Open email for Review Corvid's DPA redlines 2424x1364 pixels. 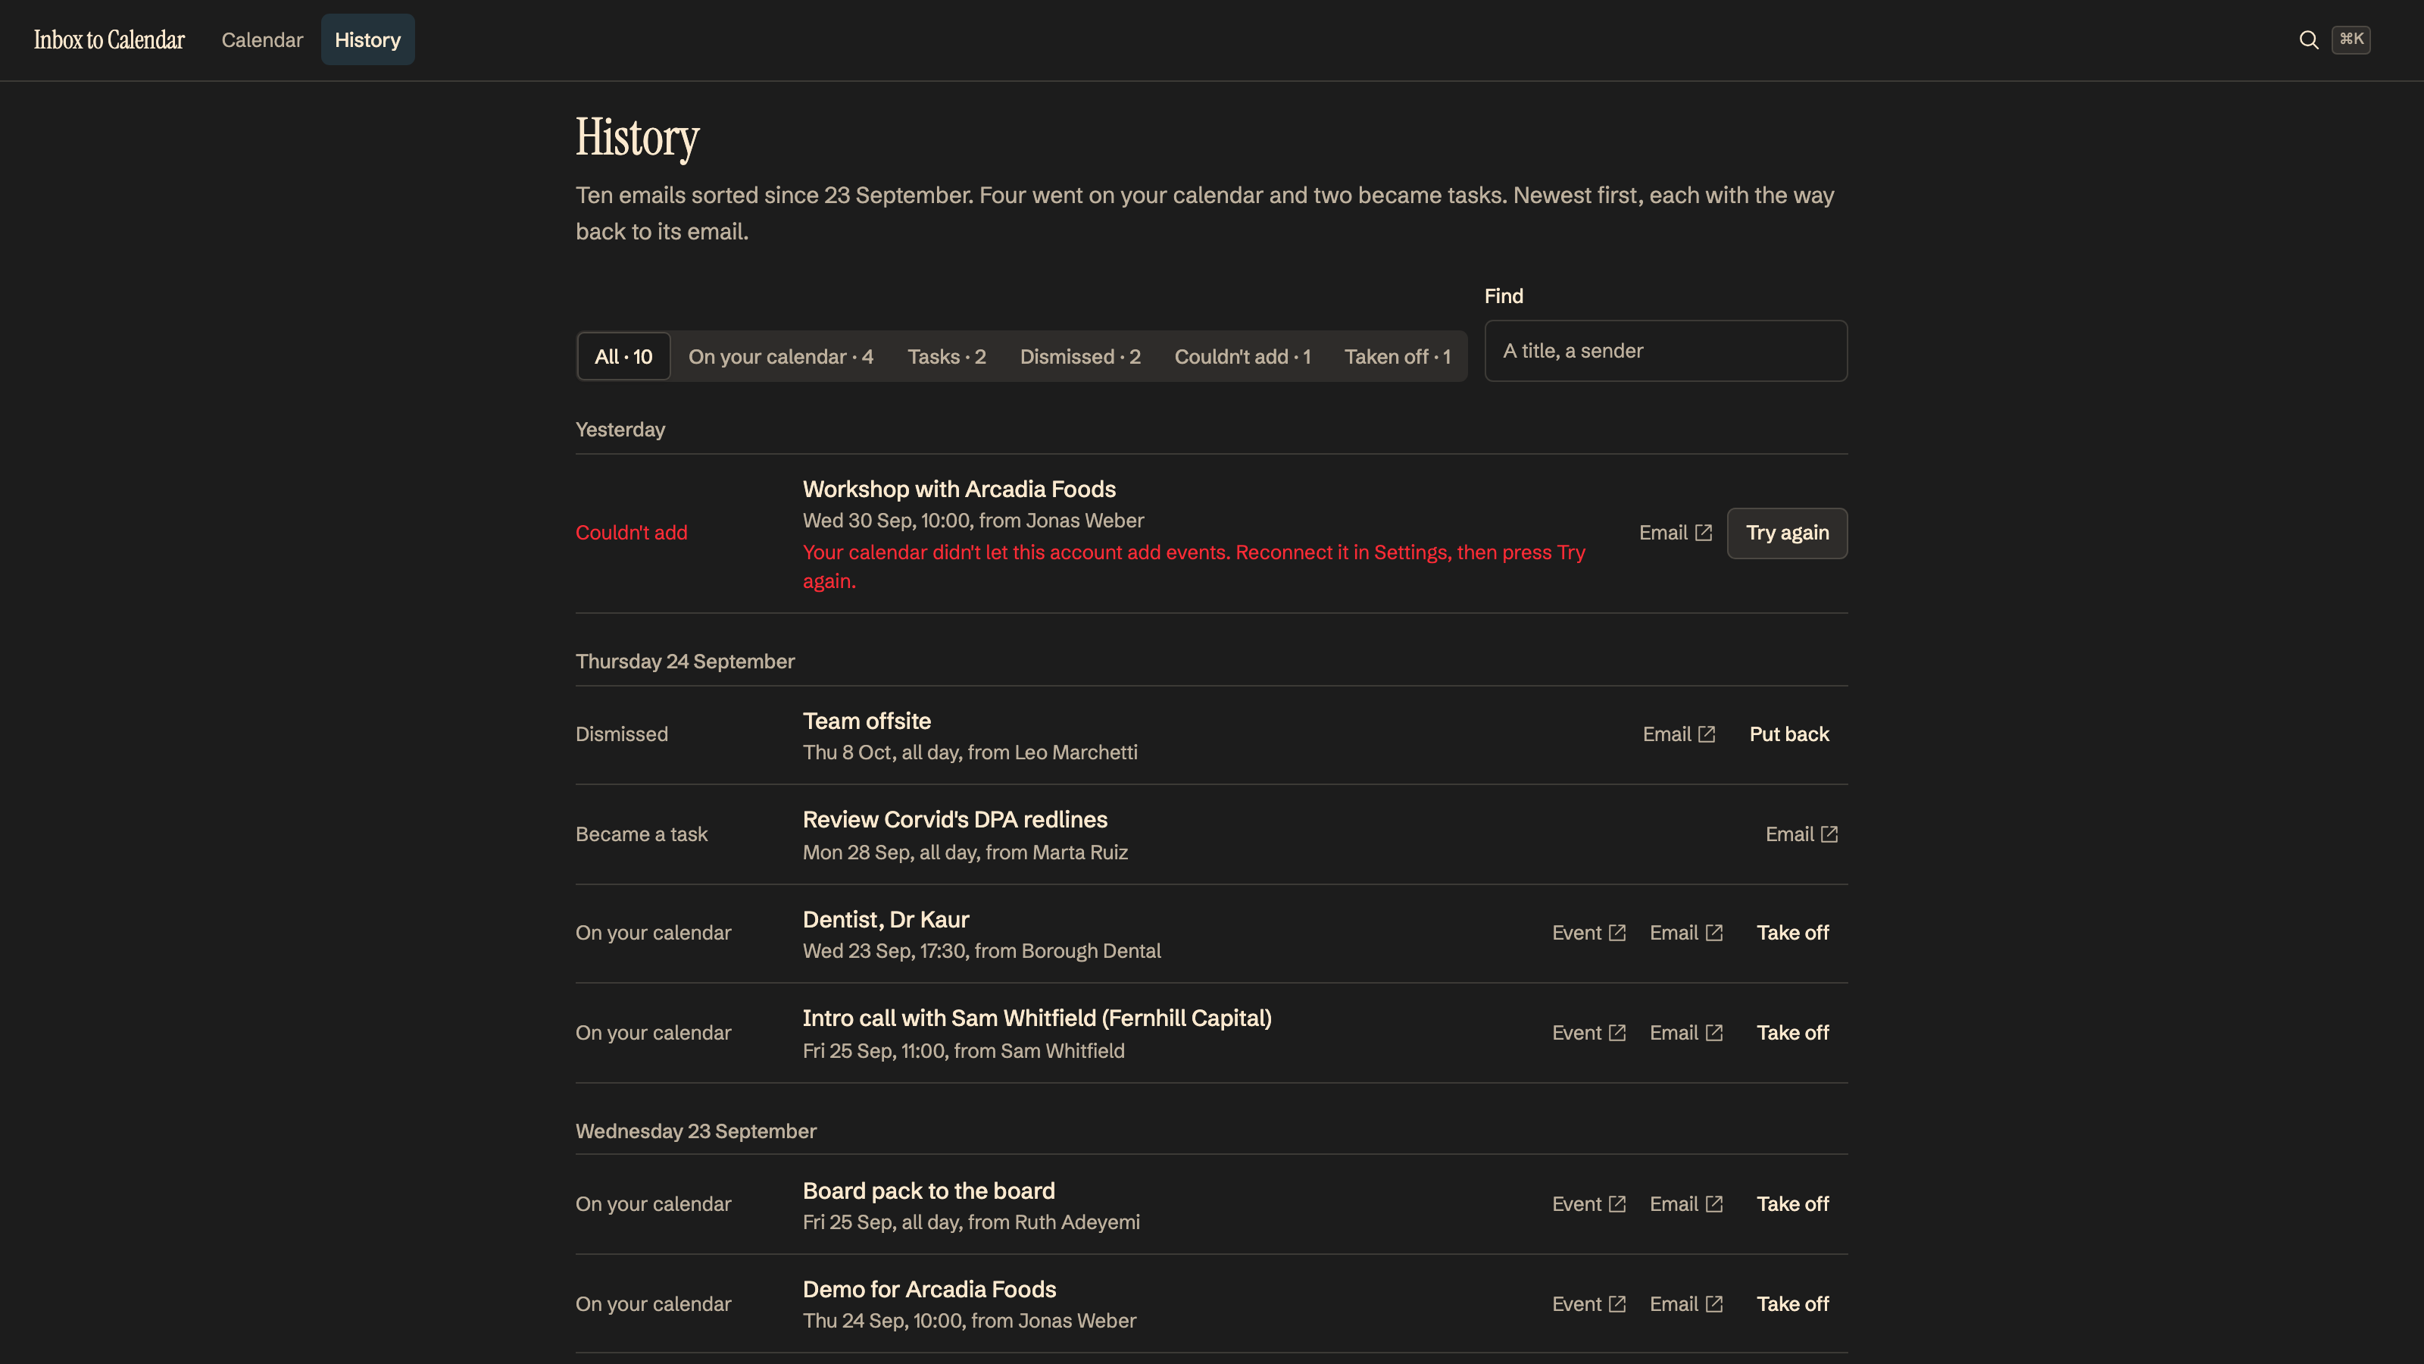click(x=1801, y=834)
